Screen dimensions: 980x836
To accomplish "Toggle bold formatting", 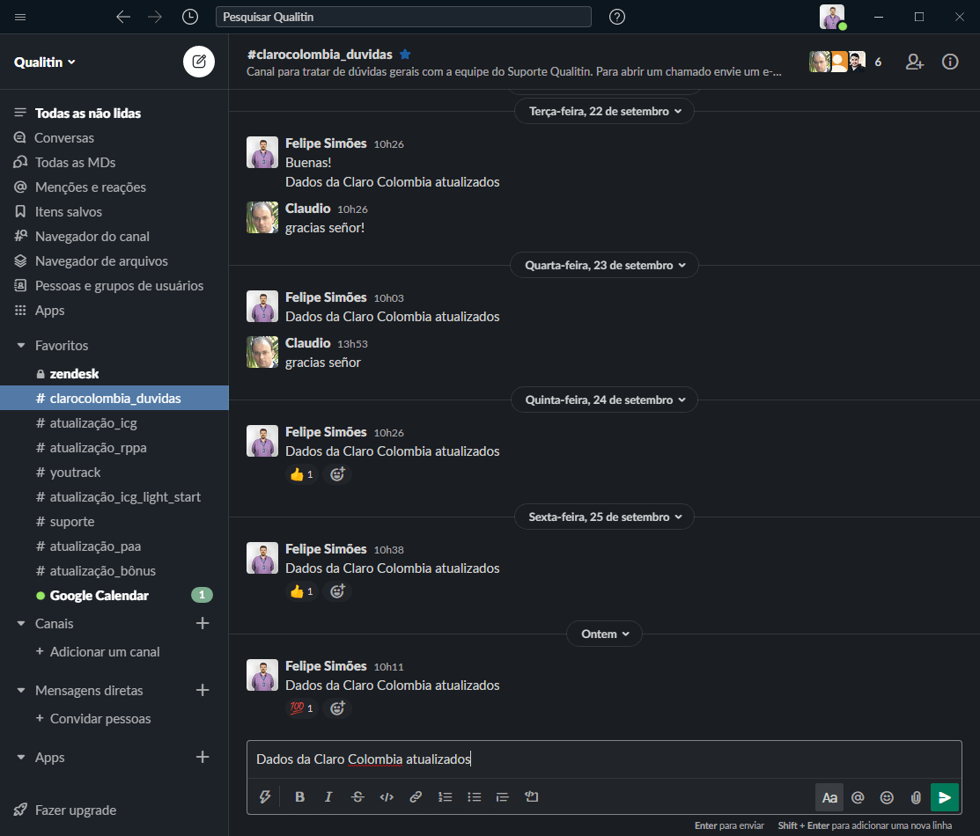I will (299, 796).
